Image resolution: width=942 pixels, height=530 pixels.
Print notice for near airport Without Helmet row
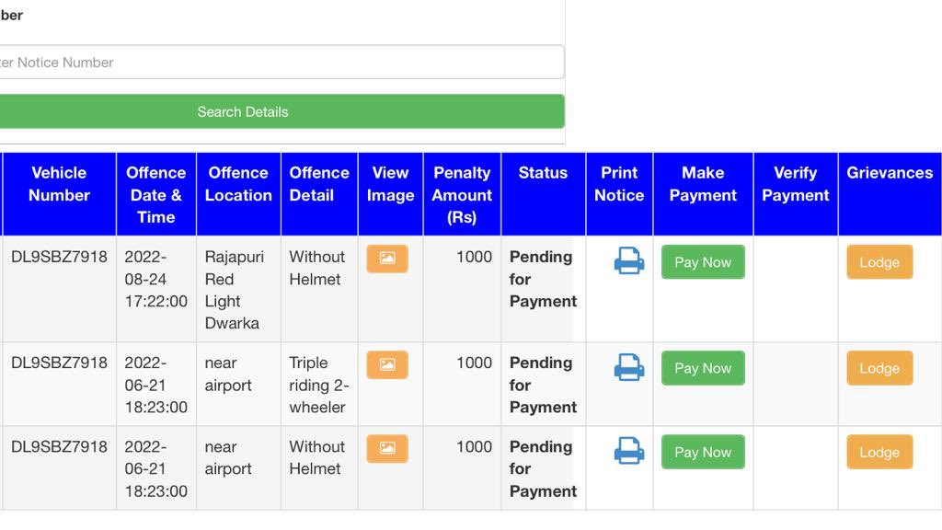[x=629, y=451]
